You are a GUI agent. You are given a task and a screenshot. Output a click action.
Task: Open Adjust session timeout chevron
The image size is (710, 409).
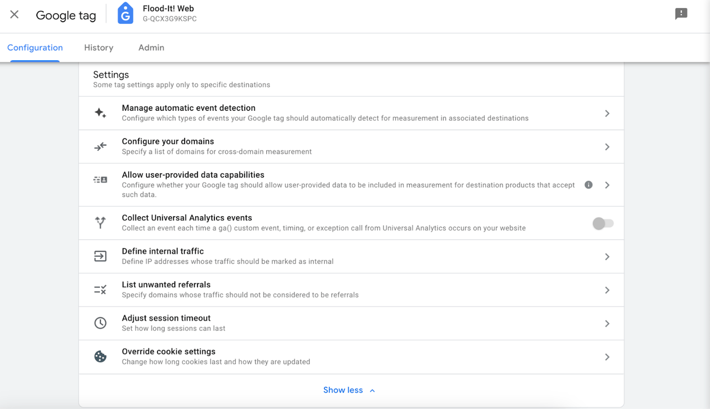pyautogui.click(x=607, y=324)
